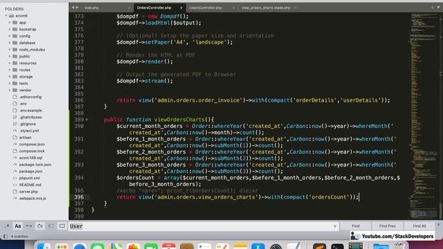443x249 pixels.
Task: Close the view_orders_charts.blade.php tab
Action: click(x=296, y=8)
